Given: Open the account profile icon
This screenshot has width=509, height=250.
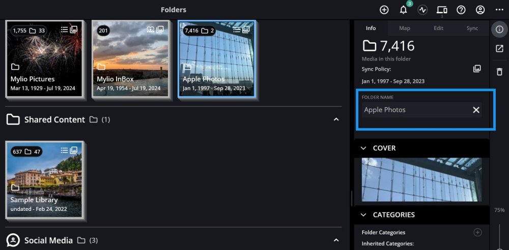Looking at the screenshot, I should (x=480, y=10).
